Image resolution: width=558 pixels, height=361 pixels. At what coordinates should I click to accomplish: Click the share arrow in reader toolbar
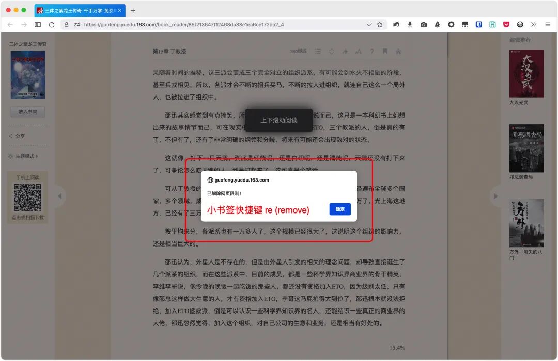click(x=345, y=52)
